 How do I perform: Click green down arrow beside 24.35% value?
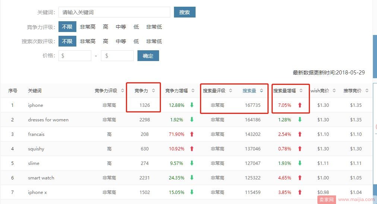point(192,178)
